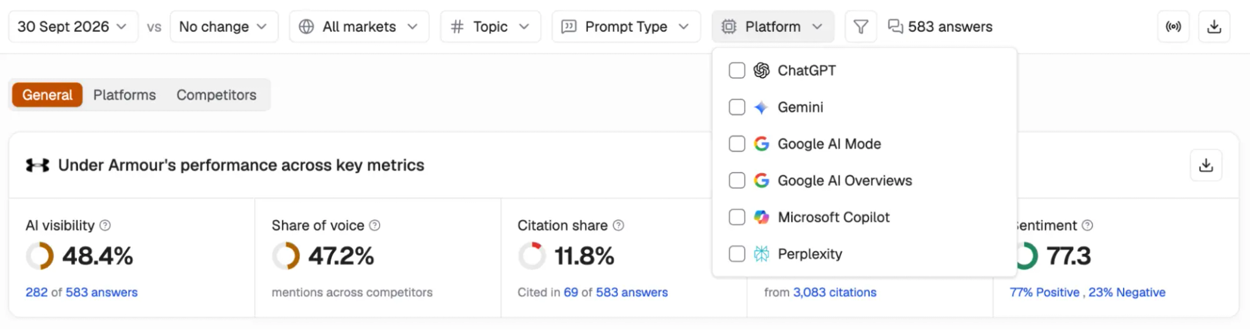The image size is (1250, 330).
Task: Click the chip icon in Platform filter
Action: point(729,27)
